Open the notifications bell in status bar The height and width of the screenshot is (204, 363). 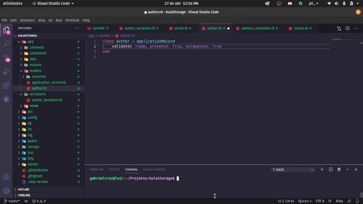pos(357,201)
